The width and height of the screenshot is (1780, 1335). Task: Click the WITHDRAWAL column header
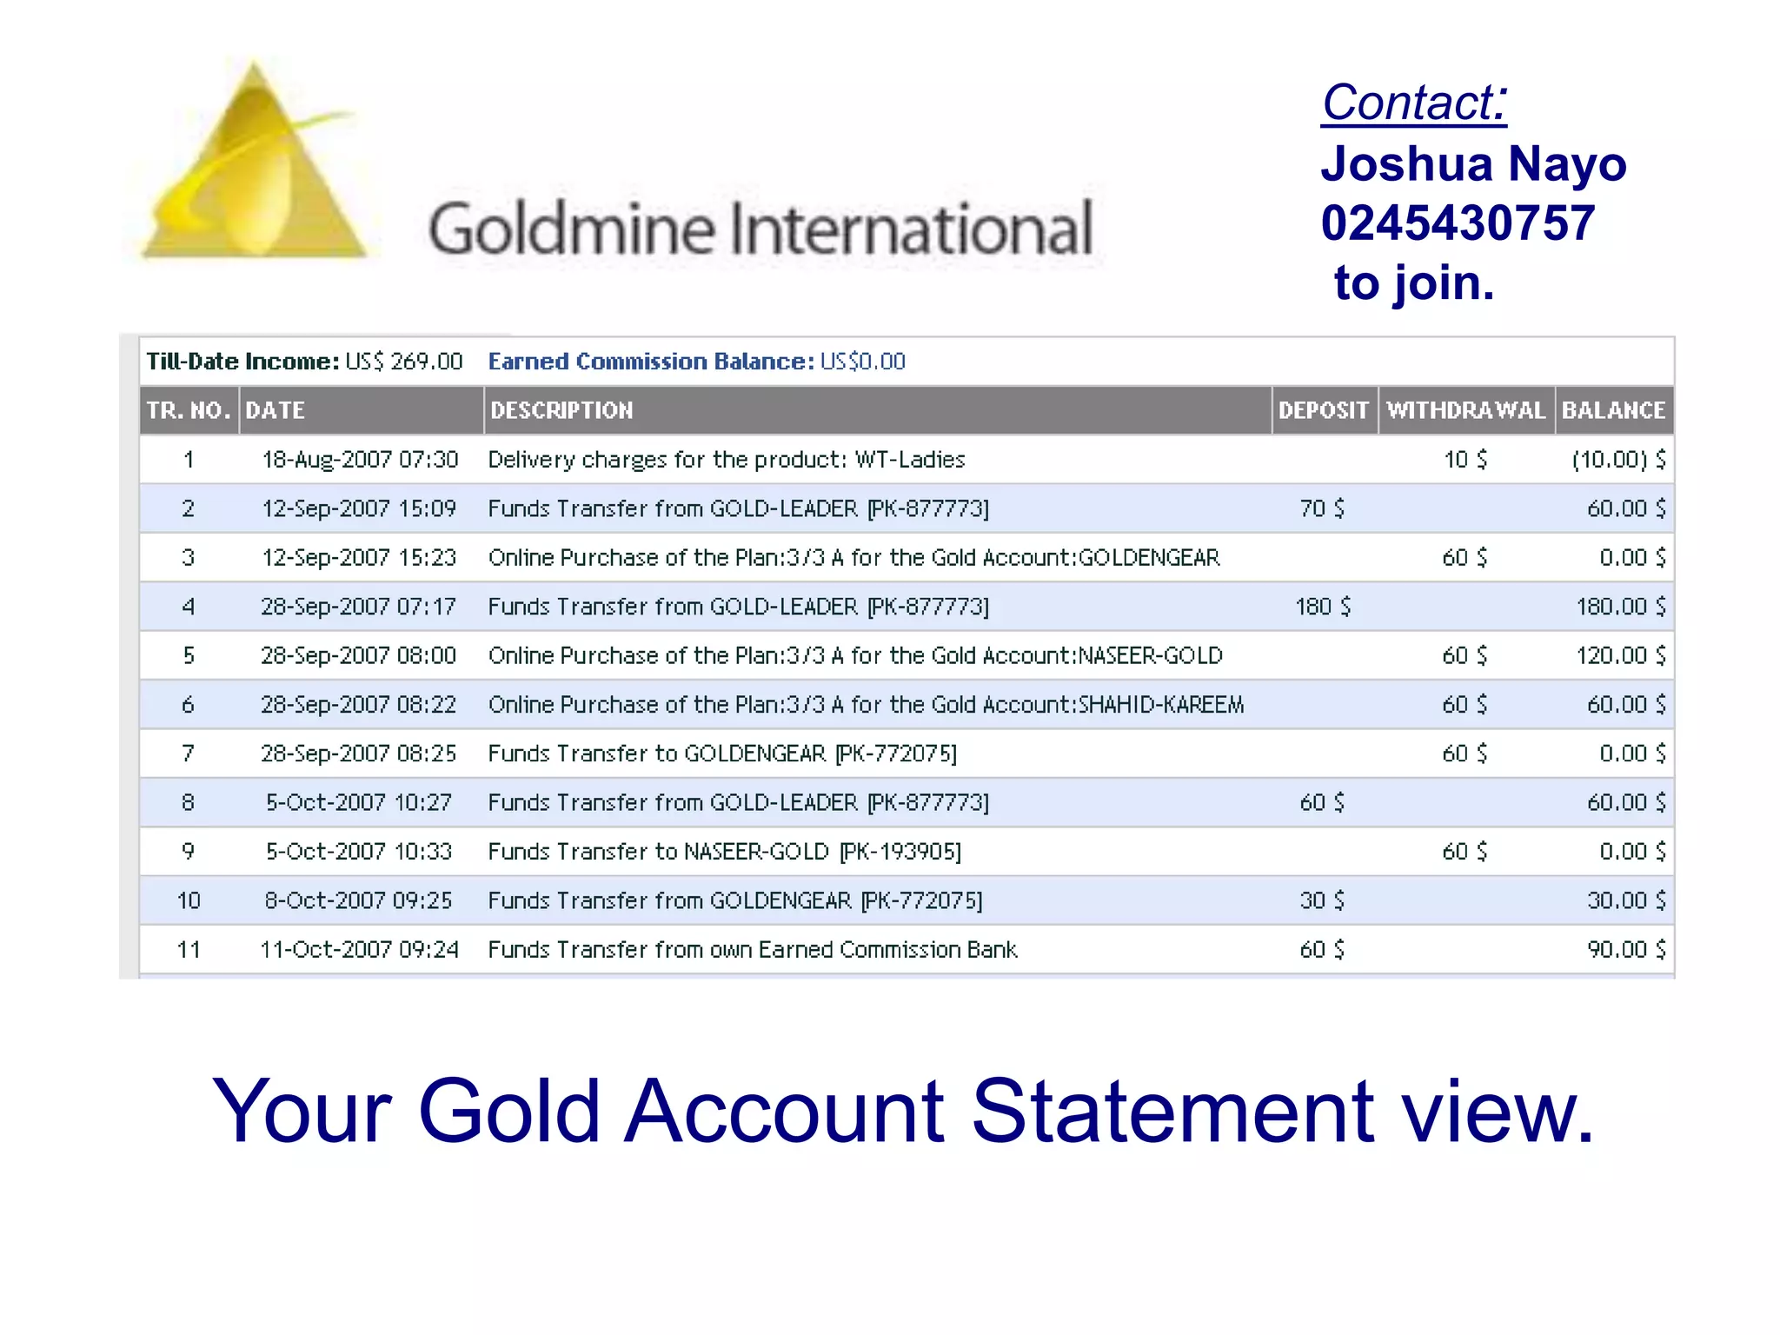pos(1465,410)
